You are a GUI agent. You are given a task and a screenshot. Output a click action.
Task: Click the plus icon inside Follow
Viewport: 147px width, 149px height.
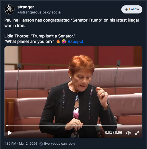click(126, 9)
